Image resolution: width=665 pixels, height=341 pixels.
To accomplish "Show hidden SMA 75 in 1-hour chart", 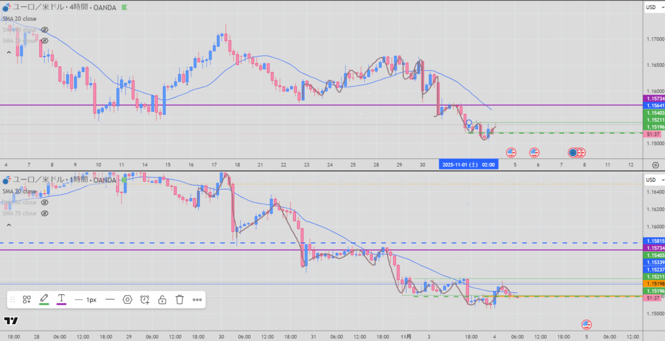I will [45, 212].
